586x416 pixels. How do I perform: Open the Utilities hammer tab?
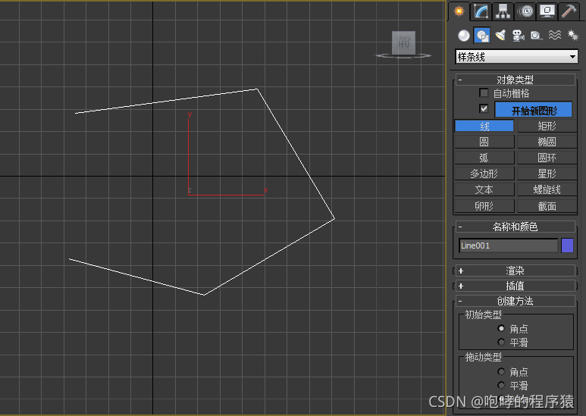pyautogui.click(x=569, y=11)
